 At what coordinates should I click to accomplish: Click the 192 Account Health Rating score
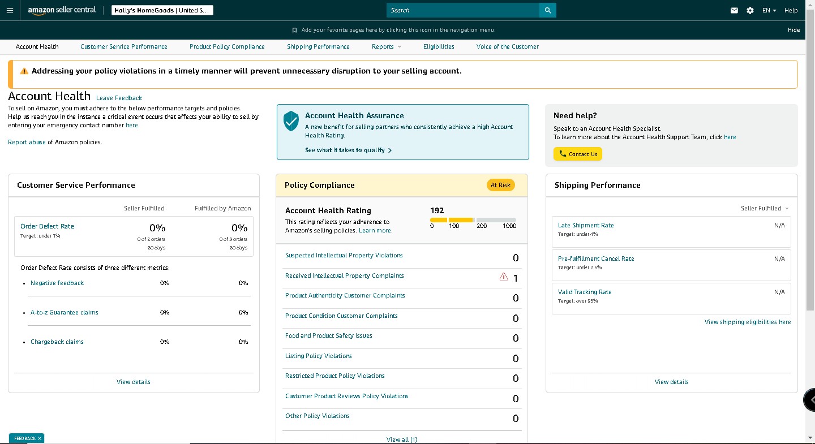pyautogui.click(x=437, y=210)
